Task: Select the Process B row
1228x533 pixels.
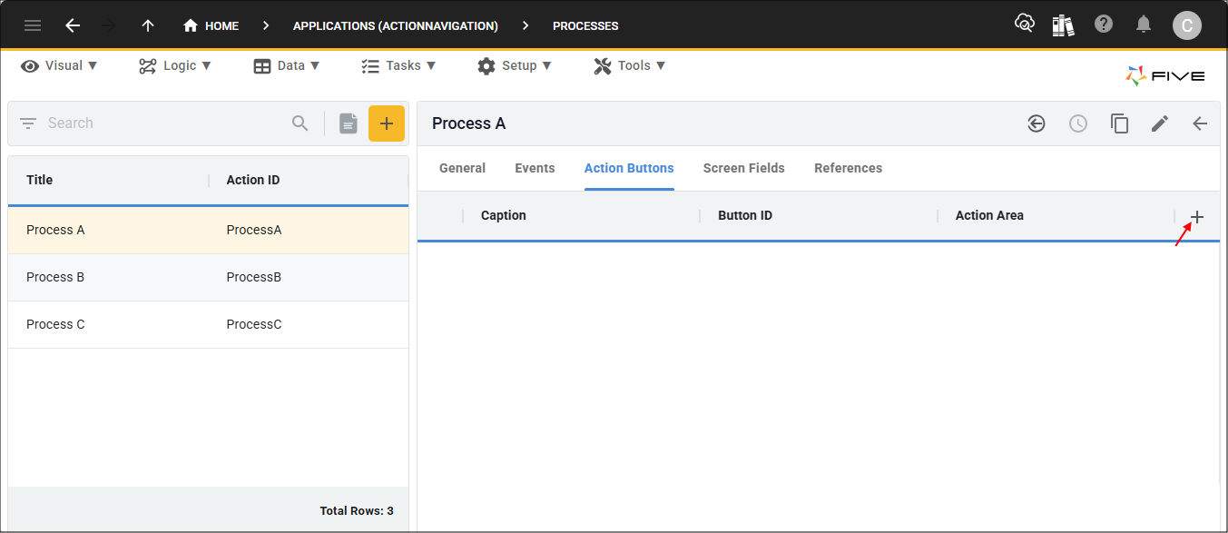Action: (x=208, y=277)
